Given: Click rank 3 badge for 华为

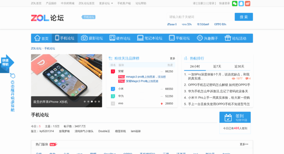Looking at the screenshot, I should (113, 96).
